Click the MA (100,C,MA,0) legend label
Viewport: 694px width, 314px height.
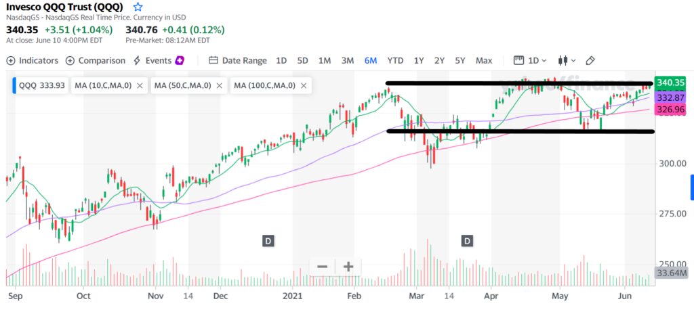265,86
